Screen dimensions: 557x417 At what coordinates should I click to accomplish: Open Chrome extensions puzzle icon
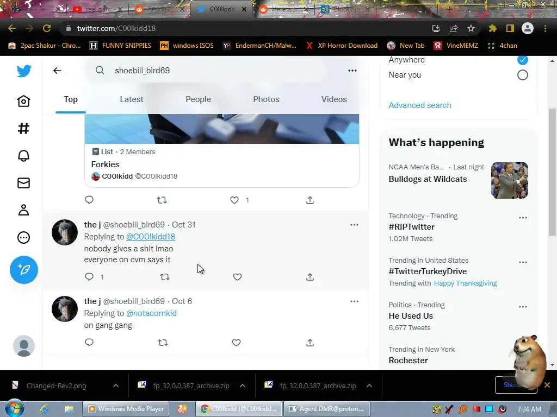point(493,28)
